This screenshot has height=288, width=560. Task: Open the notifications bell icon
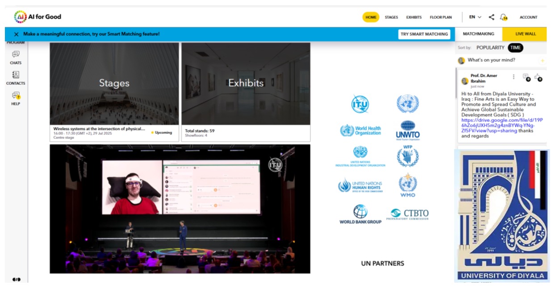click(x=504, y=17)
